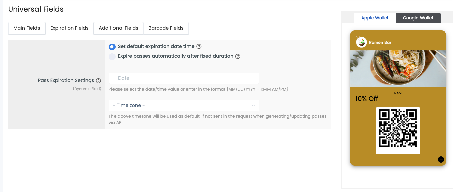Click help icon beside Set default expiration date time
This screenshot has height=192, width=457.
pyautogui.click(x=199, y=47)
